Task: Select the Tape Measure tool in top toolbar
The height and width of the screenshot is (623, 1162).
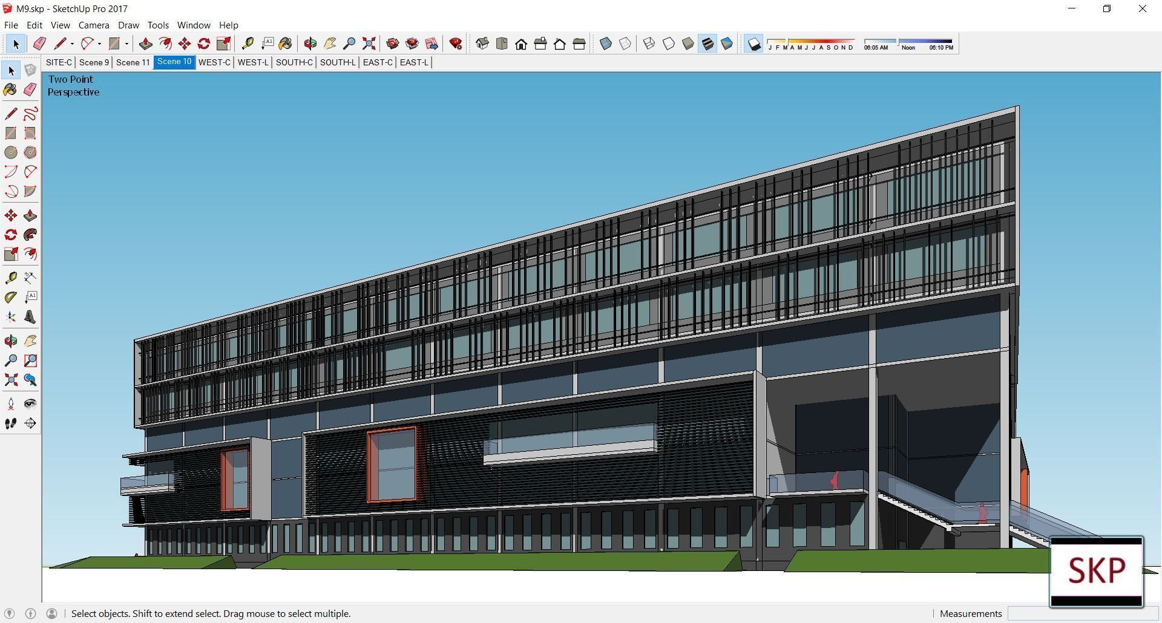Action: [x=248, y=44]
